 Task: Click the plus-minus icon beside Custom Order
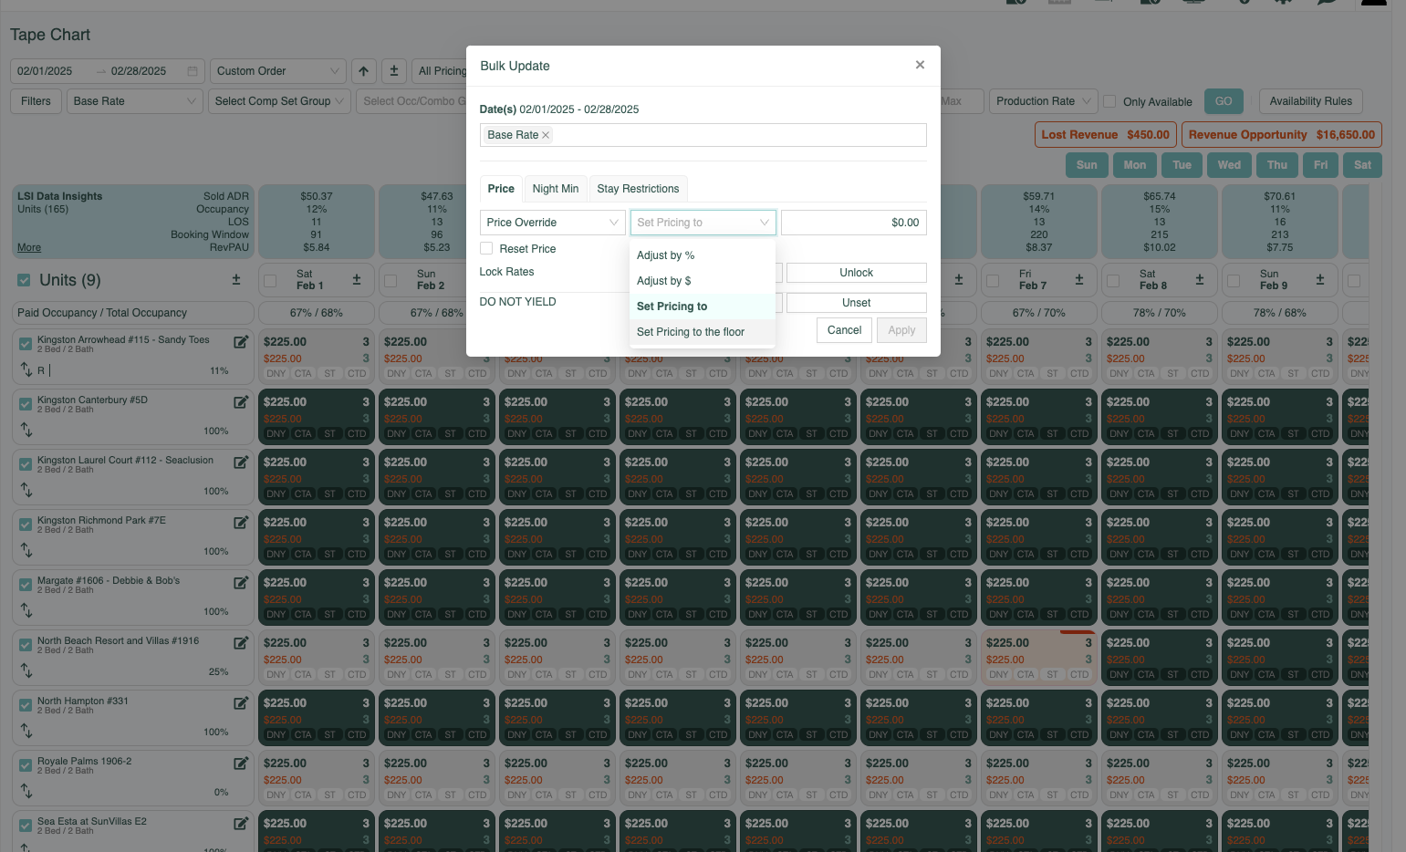coord(393,71)
